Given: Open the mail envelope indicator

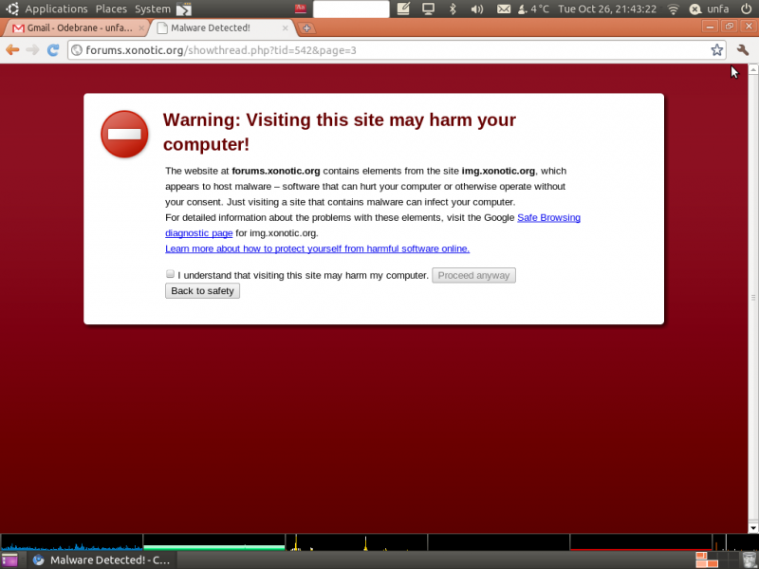Looking at the screenshot, I should 504,9.
